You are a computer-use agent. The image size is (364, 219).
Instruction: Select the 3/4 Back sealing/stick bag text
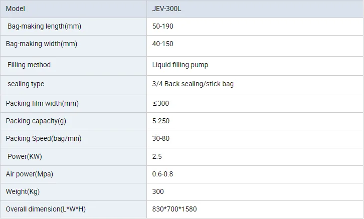(193, 84)
